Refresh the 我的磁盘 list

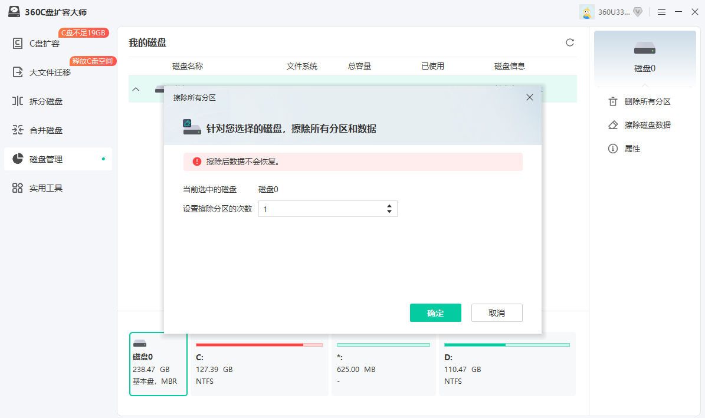(x=570, y=42)
